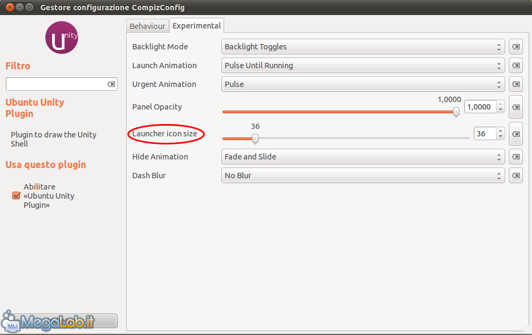Screen dimensions: 532x335
Task: Increase the Panel Opacity spinner value
Action: (500, 105)
